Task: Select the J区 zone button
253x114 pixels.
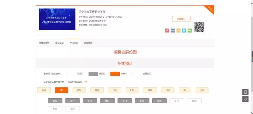Action: (x=202, y=90)
